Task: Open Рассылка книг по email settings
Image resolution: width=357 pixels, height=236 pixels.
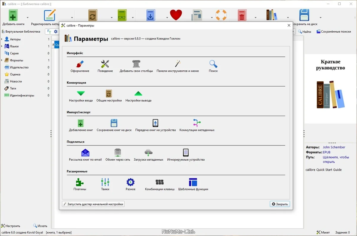Action: 85,155
